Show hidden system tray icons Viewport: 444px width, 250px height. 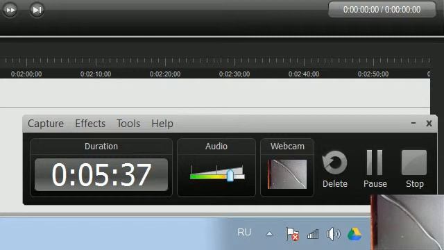coord(270,234)
